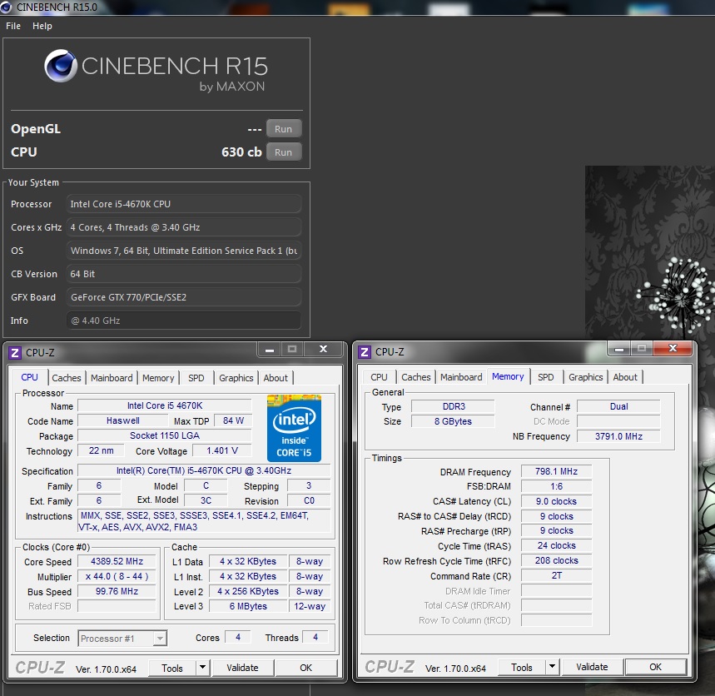
Task: Click the CB Version field 64 Bit
Action: (183, 274)
